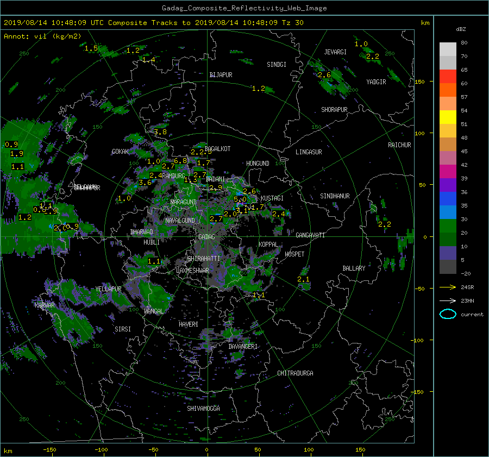Select the yellow 54 dBZ color swatch
Image resolution: width=489 pixels, height=457 pixels.
click(x=448, y=117)
